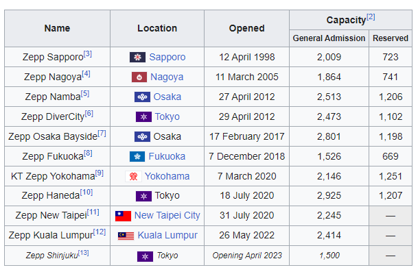This screenshot has width=418, height=272.
Task: Click reference [13] after Zepp Shinjuku
Action: (84, 253)
